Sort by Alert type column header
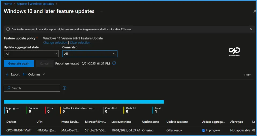Viewport: 257px width, 136px height. point(237,122)
